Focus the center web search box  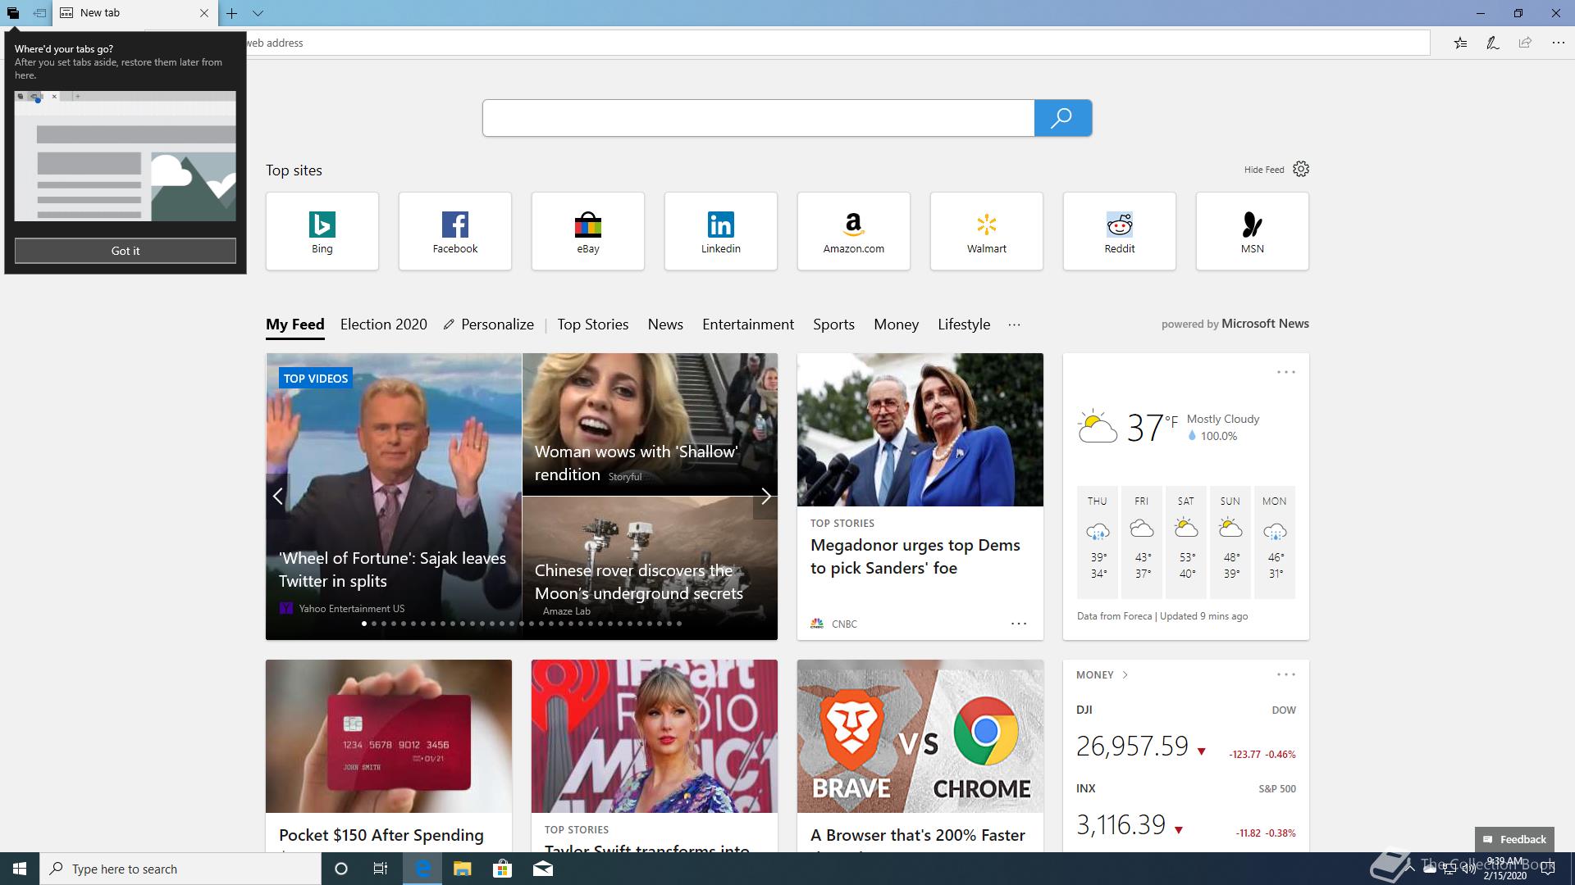coord(758,118)
